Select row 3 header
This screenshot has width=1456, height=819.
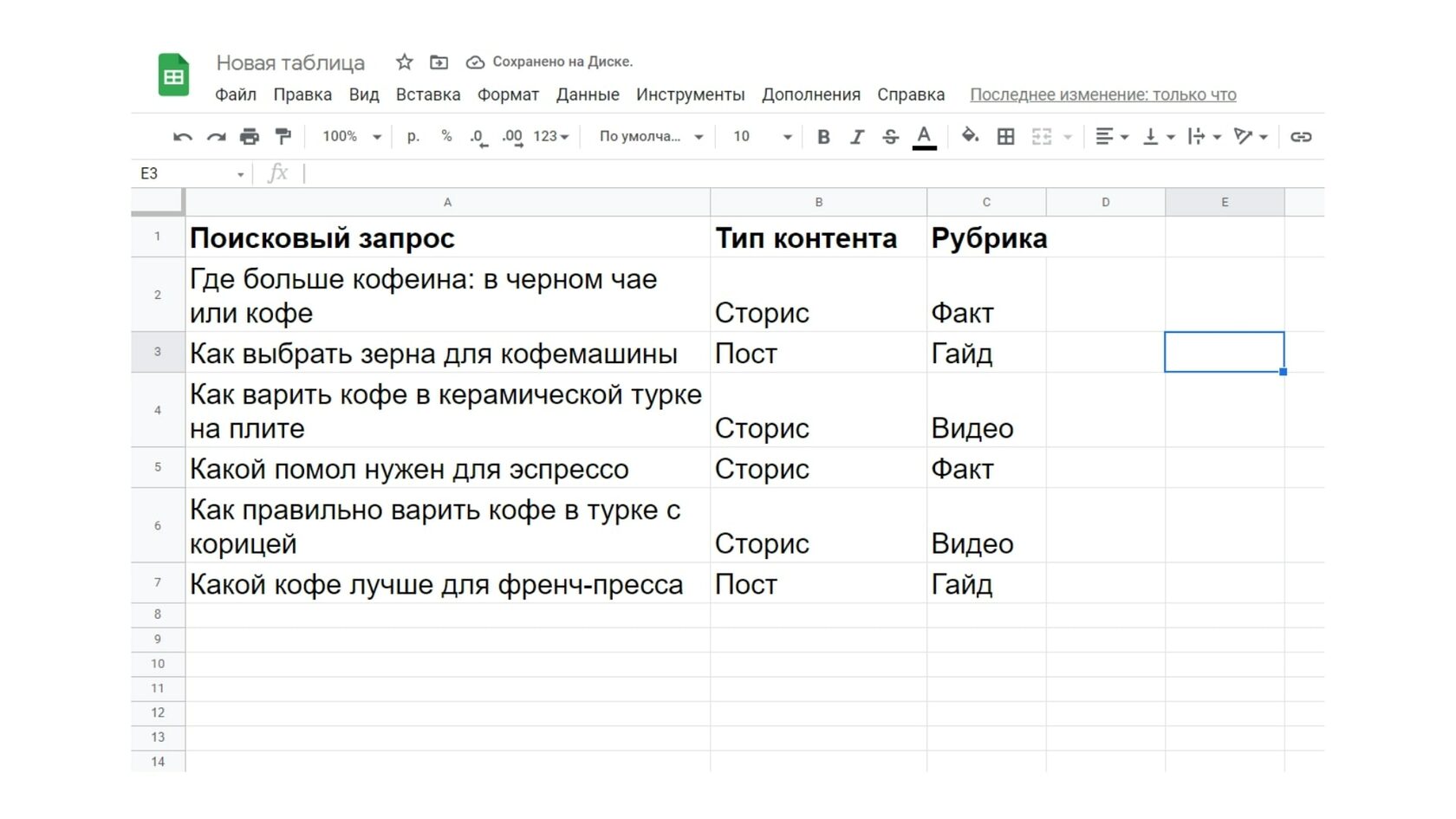pos(158,352)
